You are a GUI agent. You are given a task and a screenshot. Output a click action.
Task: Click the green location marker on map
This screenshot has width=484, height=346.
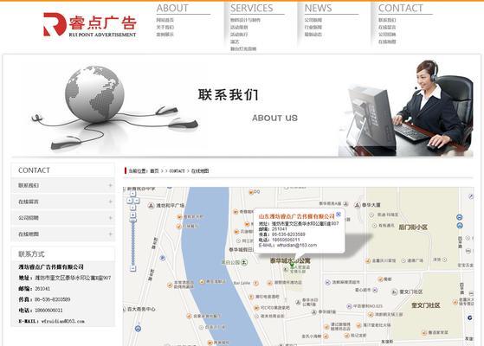292,264
